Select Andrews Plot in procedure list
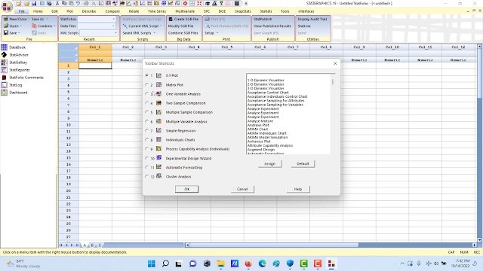This screenshot has width=483, height=271. (258, 125)
